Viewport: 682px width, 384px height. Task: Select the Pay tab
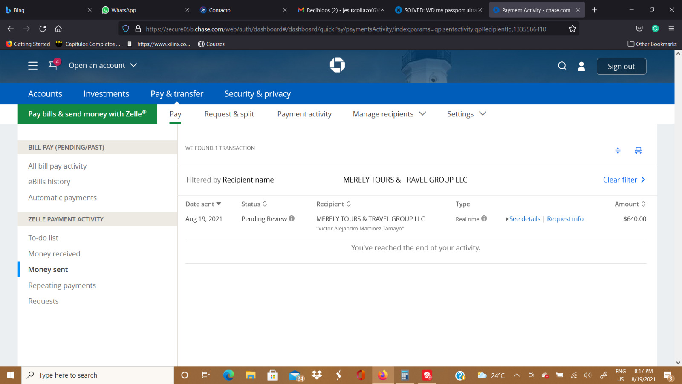point(175,114)
